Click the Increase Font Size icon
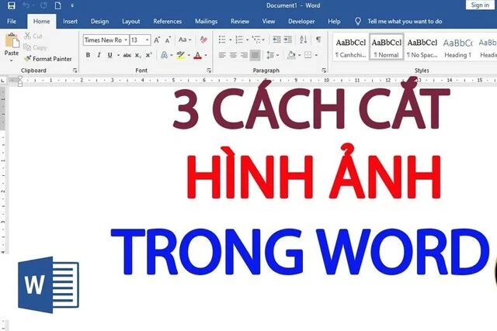The width and height of the screenshot is (497, 331). pyautogui.click(x=157, y=40)
